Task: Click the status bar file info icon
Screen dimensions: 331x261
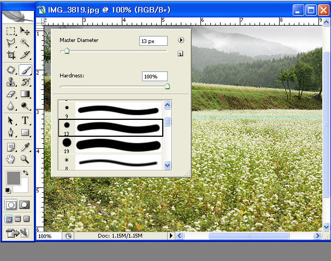Action: coord(68,236)
